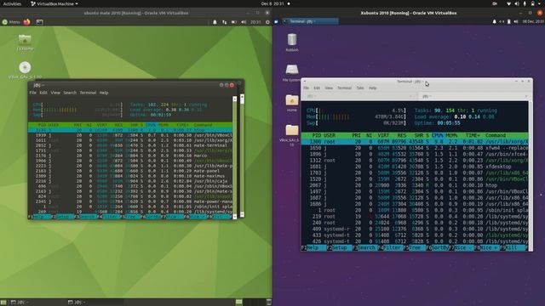Open View menu in Xubuntu terminal
Image resolution: width=545 pixels, height=306 pixels.
point(329,88)
